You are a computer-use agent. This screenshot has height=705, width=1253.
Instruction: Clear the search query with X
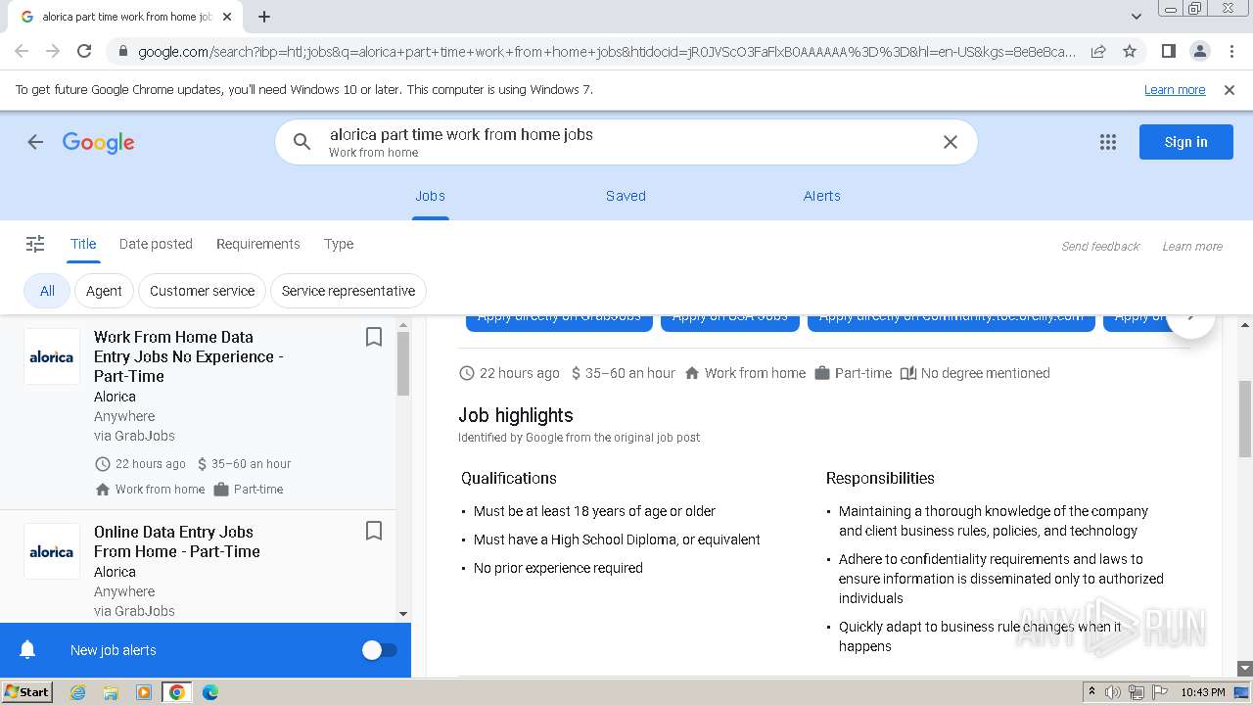tap(950, 142)
